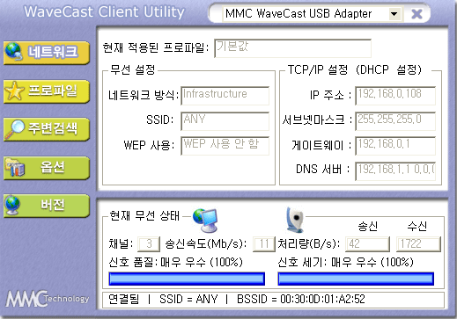Click the access point antenna icon
Screen dimensions: 457x319
coord(295,220)
